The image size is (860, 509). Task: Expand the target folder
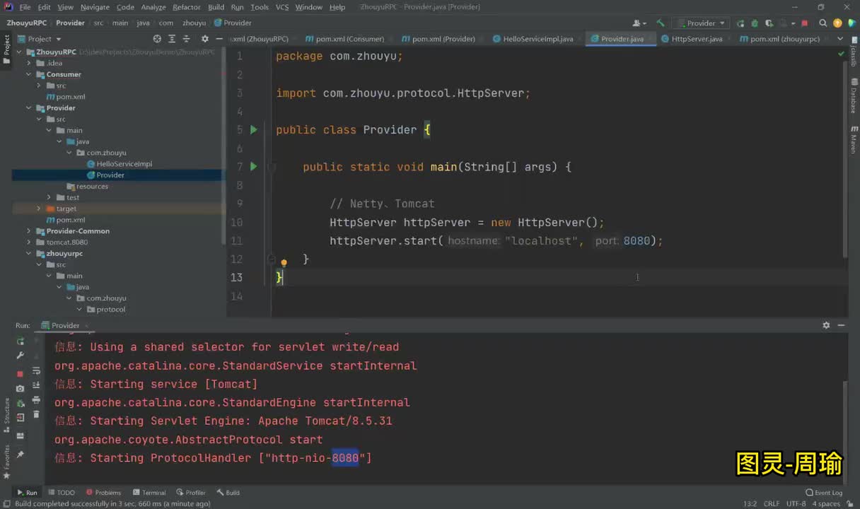pos(40,209)
